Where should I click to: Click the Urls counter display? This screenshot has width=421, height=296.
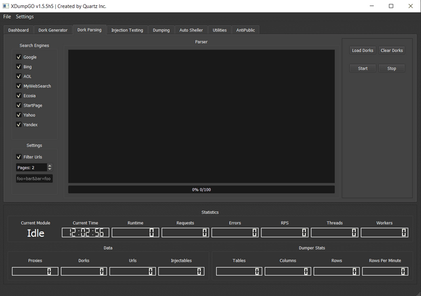[x=133, y=271]
